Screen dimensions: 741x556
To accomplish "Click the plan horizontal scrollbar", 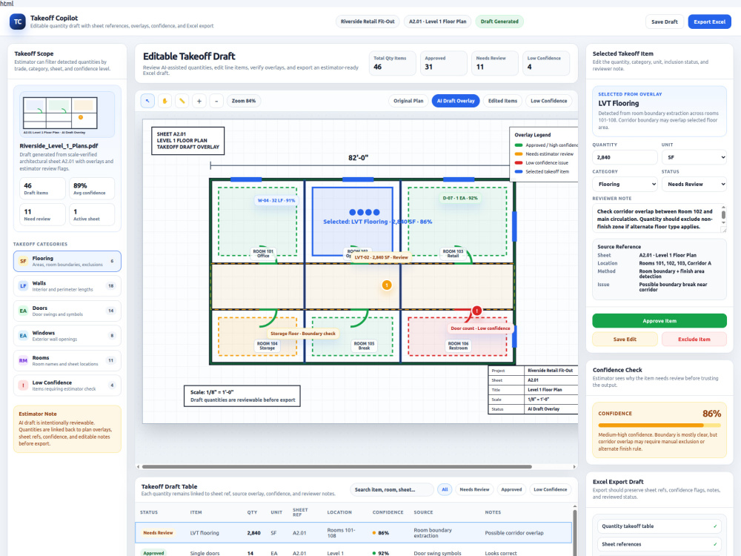I will 337,466.
